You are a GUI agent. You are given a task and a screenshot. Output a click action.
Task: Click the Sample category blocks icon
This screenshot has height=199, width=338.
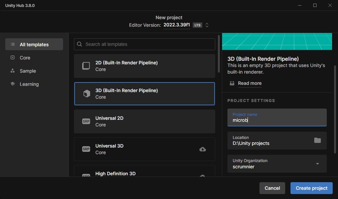(13, 71)
